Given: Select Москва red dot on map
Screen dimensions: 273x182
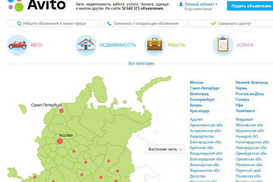Looking at the screenshot, I should (60, 141).
